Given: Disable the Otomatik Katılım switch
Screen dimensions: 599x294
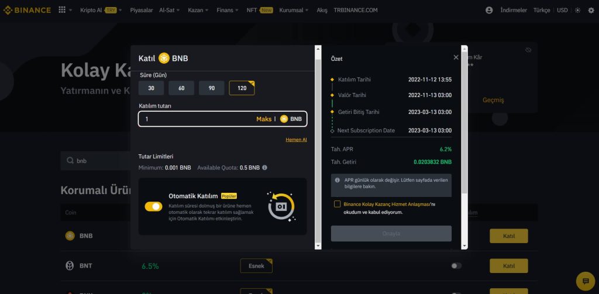Looking at the screenshot, I should 153,206.
